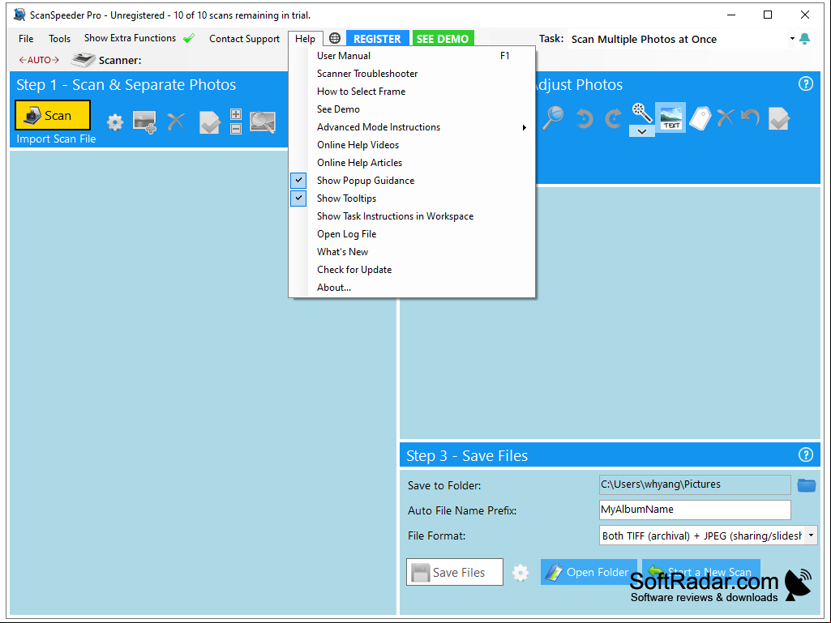Open the File menu
The width and height of the screenshot is (831, 623).
pyautogui.click(x=26, y=39)
